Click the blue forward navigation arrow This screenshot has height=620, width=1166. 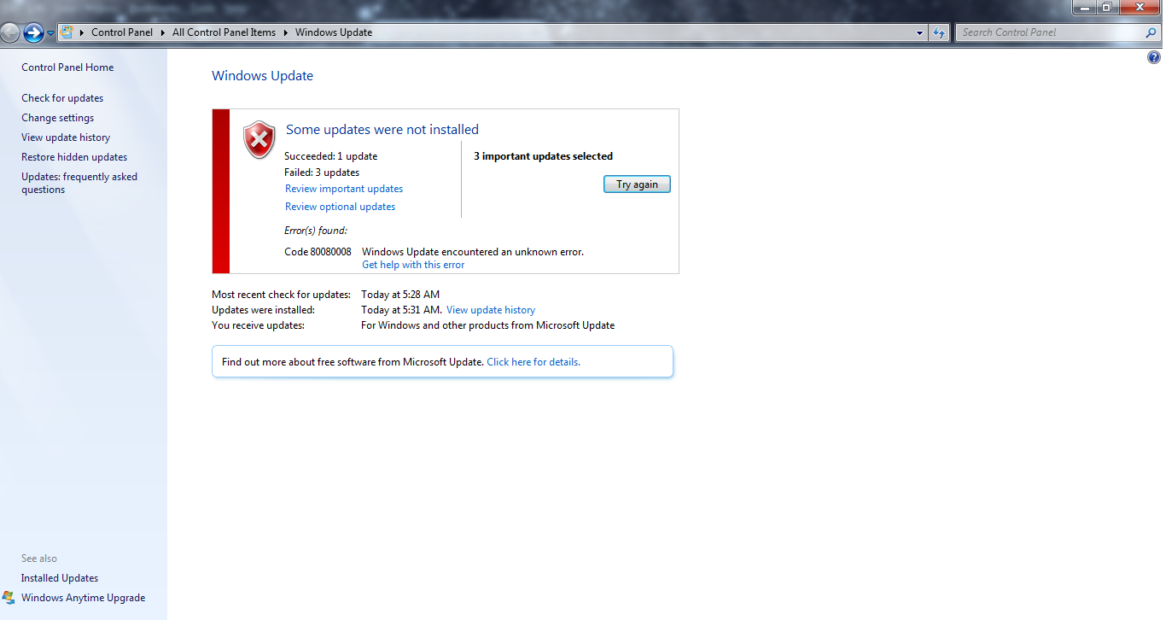(x=33, y=32)
